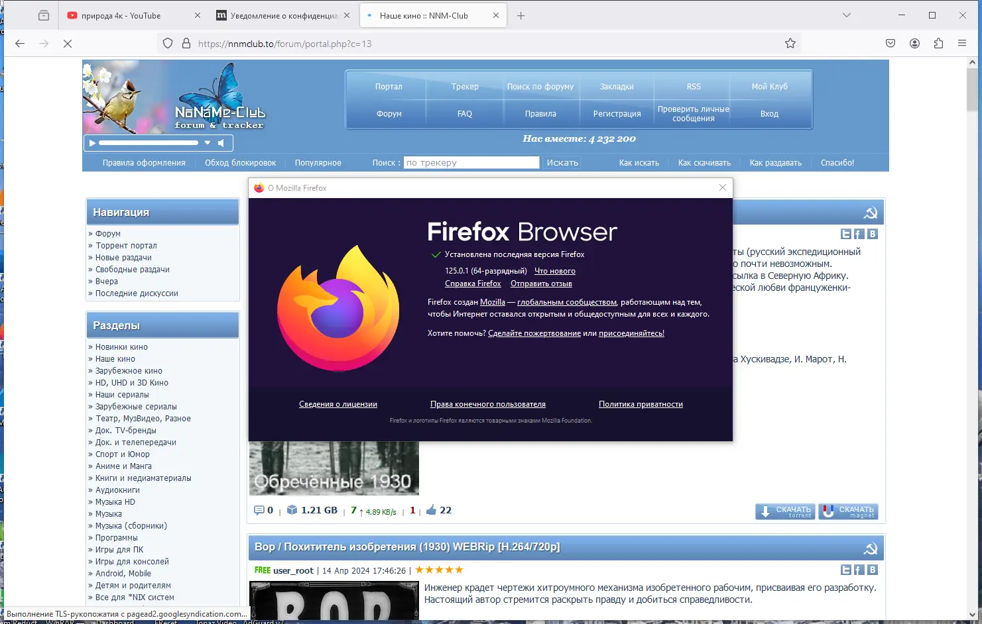Open Зарубежные сериалы in Разделы

(136, 407)
